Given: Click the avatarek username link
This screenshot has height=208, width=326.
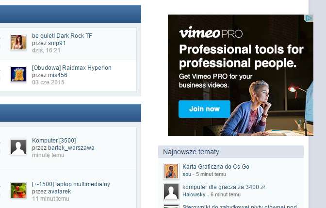Looking at the screenshot, I should coord(59,192).
